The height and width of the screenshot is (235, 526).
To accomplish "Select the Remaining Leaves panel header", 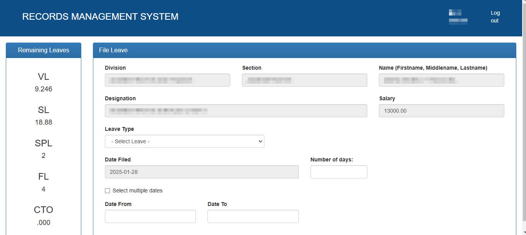I will tap(43, 50).
